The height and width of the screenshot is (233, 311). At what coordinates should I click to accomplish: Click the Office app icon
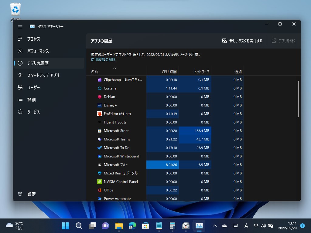click(100, 190)
